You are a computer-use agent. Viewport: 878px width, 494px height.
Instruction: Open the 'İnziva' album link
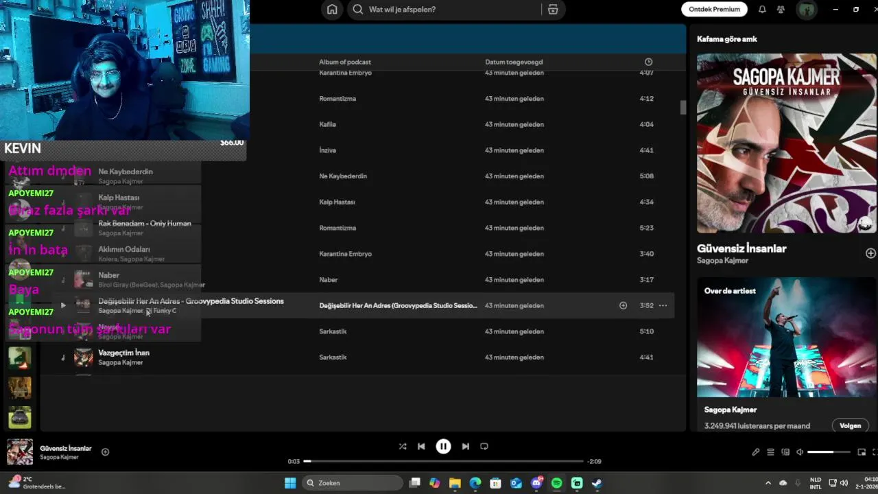[328, 150]
